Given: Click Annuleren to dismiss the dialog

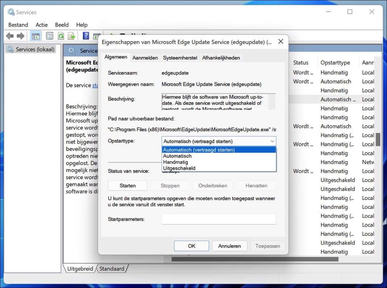Looking at the screenshot, I should tap(230, 246).
